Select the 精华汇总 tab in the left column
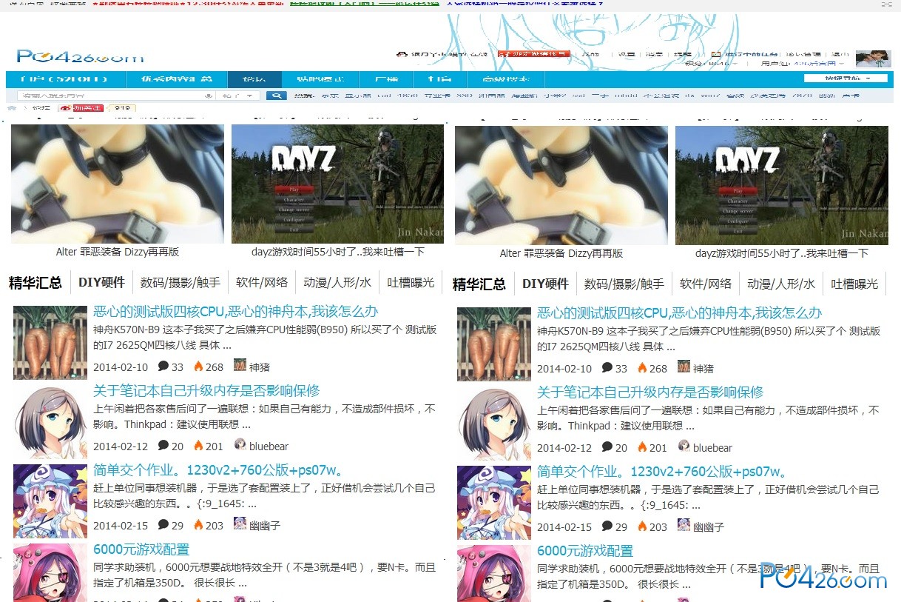This screenshot has width=901, height=602. 36,283
